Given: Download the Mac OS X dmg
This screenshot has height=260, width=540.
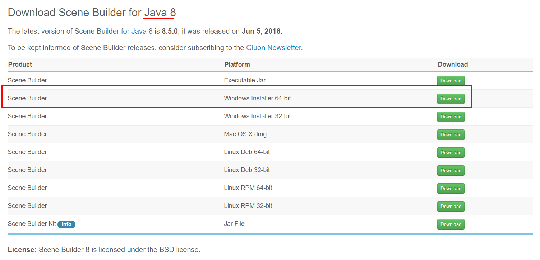Looking at the screenshot, I should (x=451, y=134).
